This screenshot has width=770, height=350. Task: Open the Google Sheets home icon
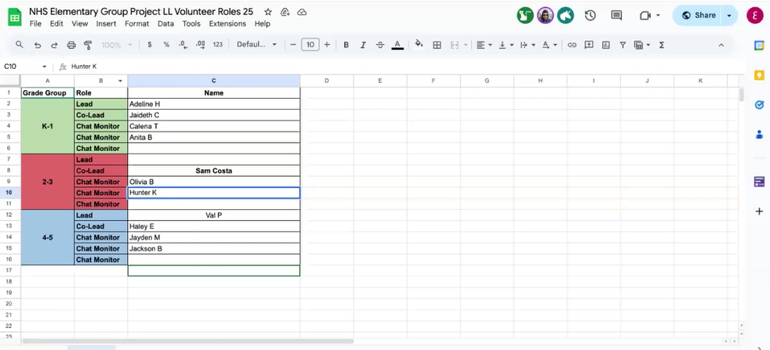pyautogui.click(x=15, y=18)
